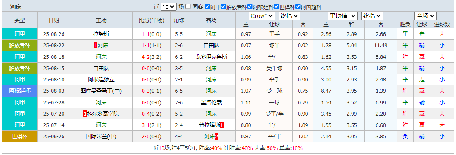Click the 比分(半场) column header

coord(151,20)
